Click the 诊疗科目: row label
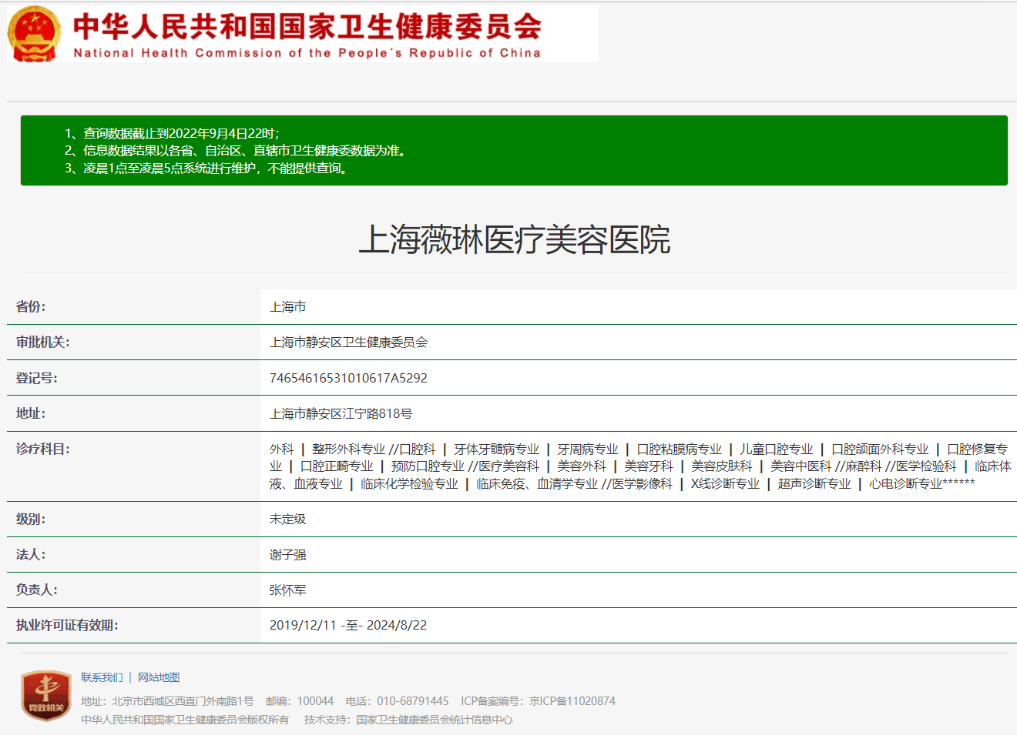1017x735 pixels. click(43, 449)
